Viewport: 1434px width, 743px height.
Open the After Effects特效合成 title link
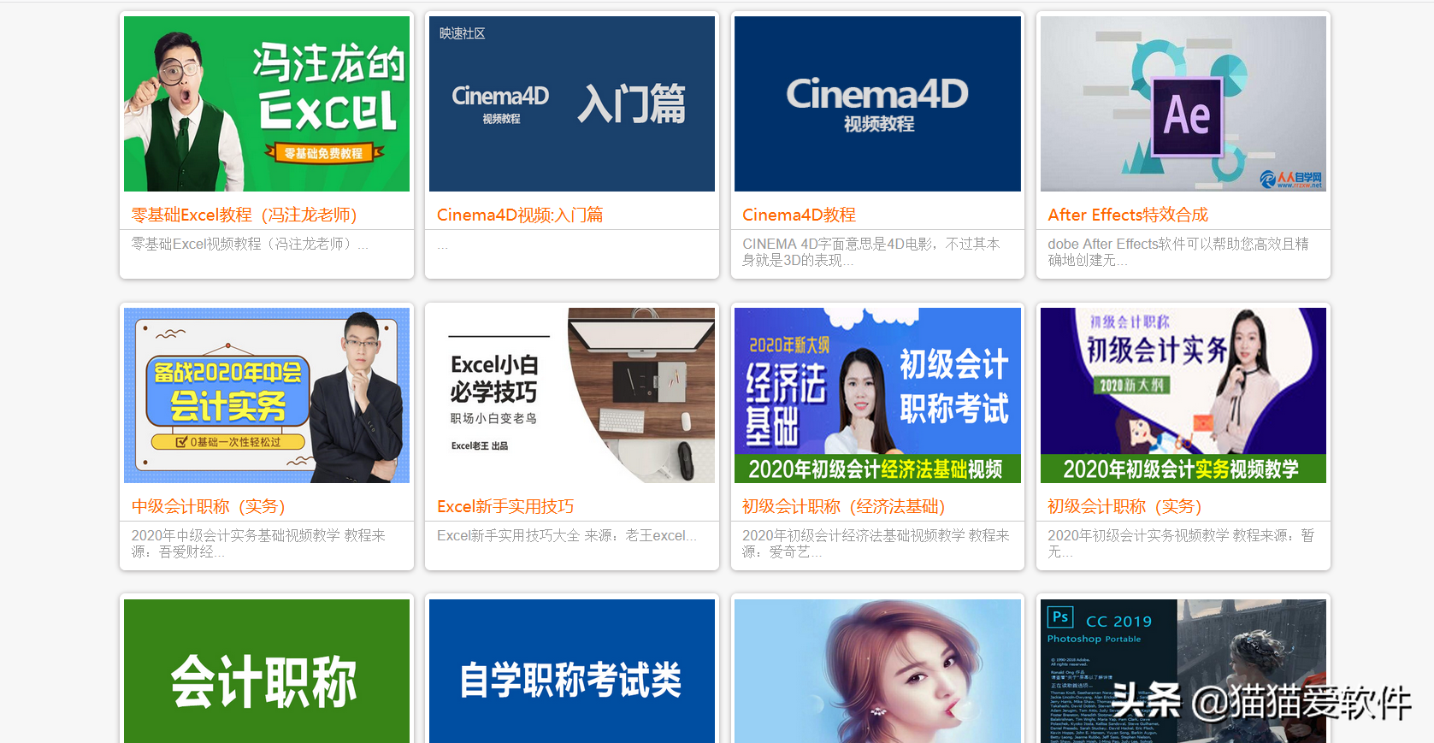tap(1128, 215)
